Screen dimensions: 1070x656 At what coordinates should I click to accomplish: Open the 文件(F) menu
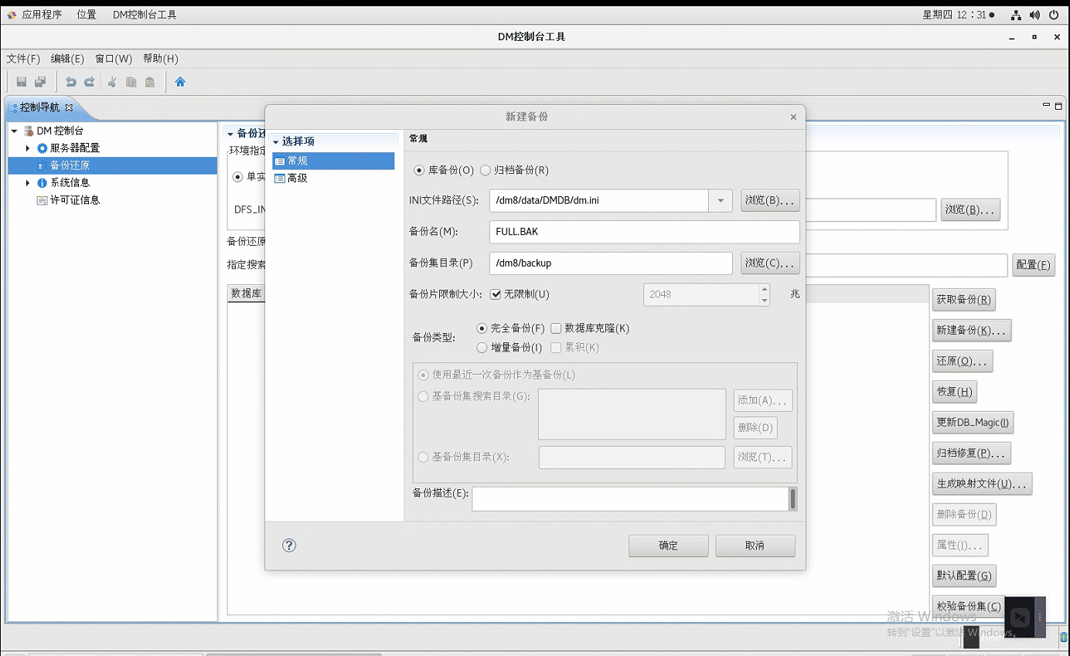pyautogui.click(x=23, y=59)
